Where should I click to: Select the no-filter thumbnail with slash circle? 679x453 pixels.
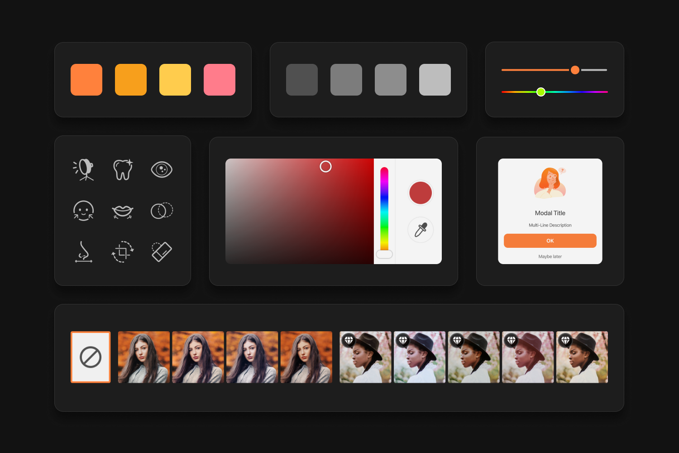(x=91, y=357)
